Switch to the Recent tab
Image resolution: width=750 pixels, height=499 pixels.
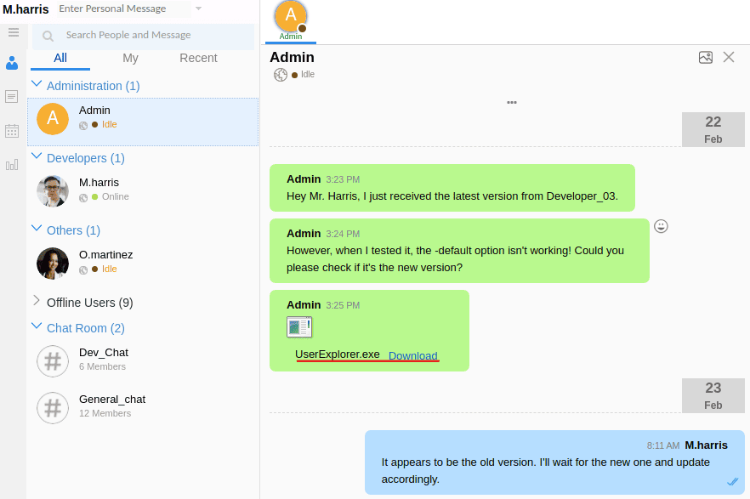[x=198, y=58]
